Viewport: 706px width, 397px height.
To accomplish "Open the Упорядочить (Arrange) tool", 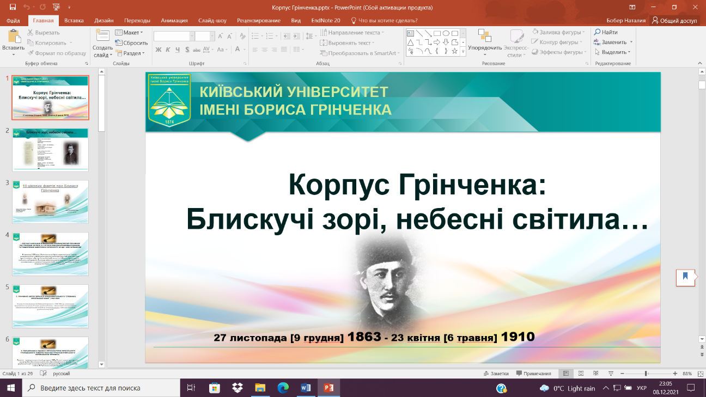I will click(484, 41).
